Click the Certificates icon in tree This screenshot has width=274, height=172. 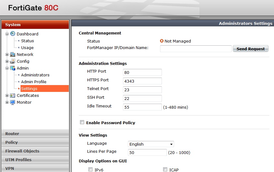pyautogui.click(x=13, y=95)
